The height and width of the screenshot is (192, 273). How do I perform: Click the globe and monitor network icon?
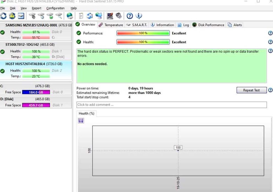(x=99, y=16)
